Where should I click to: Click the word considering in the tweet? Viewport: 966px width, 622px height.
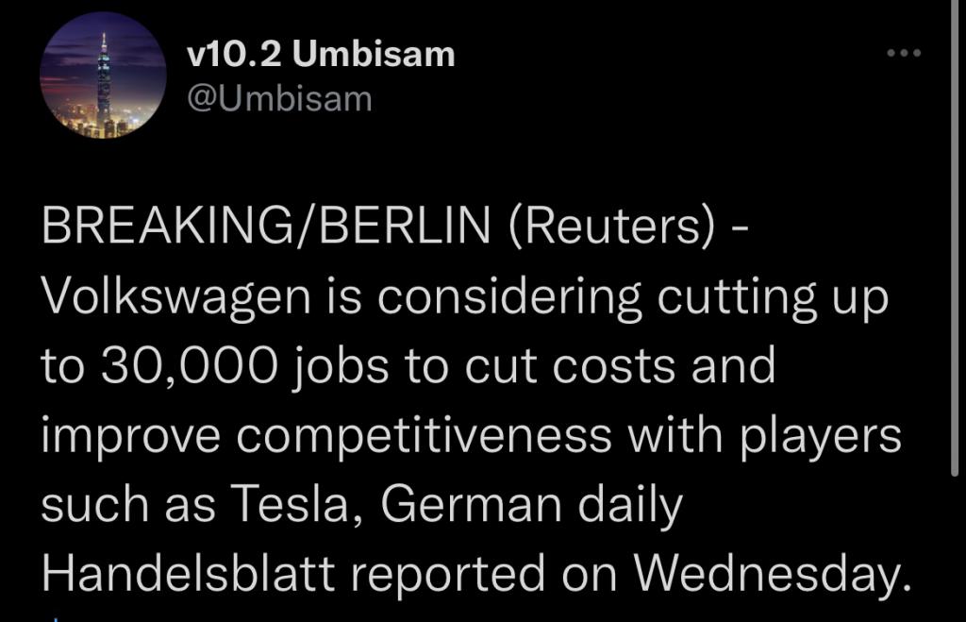[508, 297]
